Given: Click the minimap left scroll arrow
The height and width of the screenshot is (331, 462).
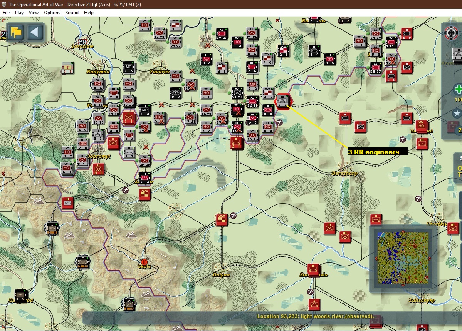Looking at the screenshot, I should click(x=376, y=258).
